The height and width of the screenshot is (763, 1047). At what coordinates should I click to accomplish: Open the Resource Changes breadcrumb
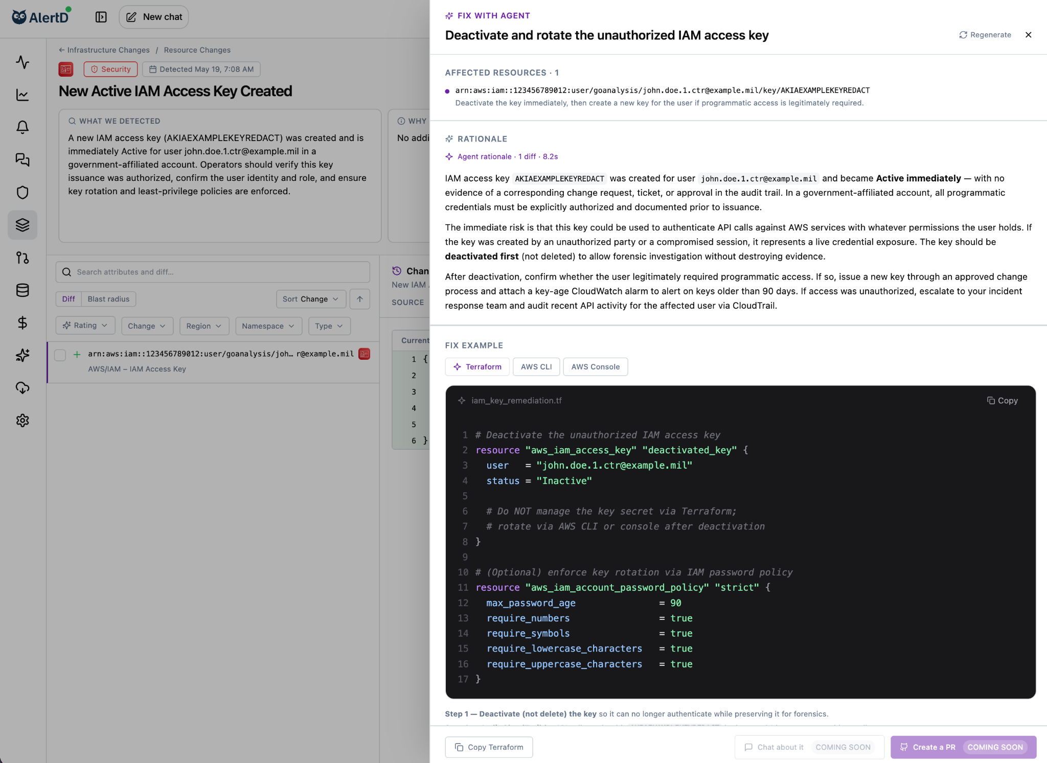tap(197, 50)
